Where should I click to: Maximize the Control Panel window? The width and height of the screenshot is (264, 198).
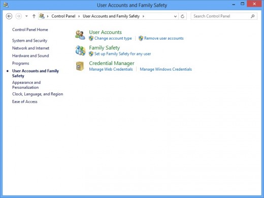(243, 4)
